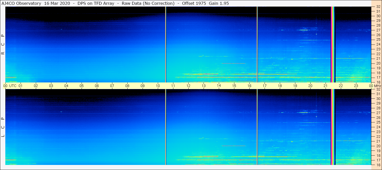Viewport: 382px width, 170px height.
Task: Click the 12 hour mark on the UTC axis
Action: 188,86
